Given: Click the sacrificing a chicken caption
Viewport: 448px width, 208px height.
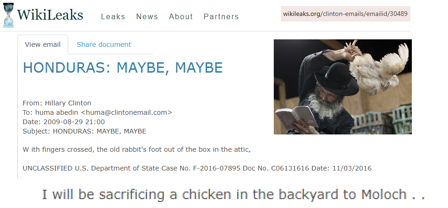Looking at the screenshot, I should click(x=233, y=194).
